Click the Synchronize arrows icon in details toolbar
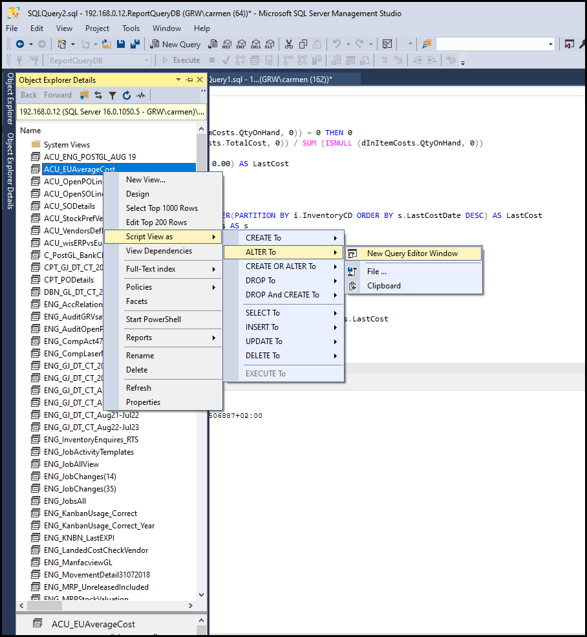 (x=98, y=95)
